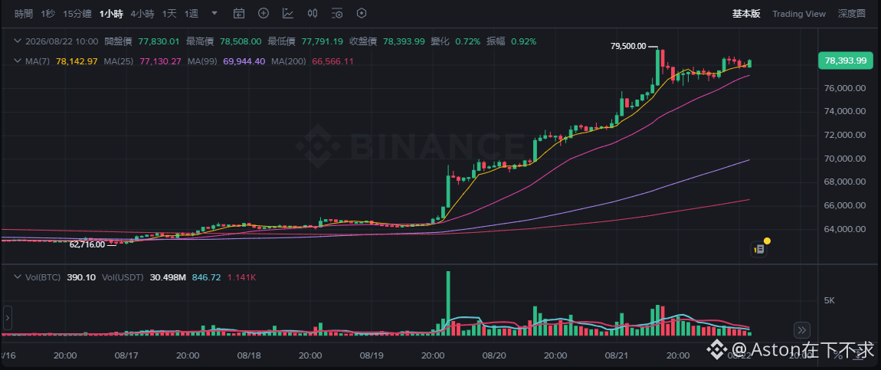
Task: Collapse the OHLC info row chevron
Action: click(17, 41)
